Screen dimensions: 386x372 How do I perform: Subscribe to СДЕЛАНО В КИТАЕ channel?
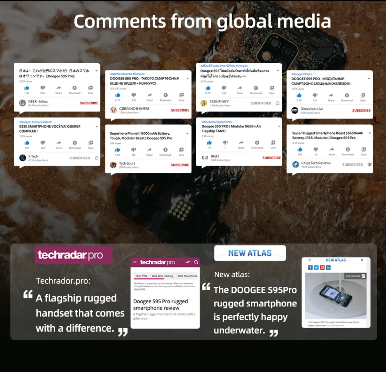180,110
